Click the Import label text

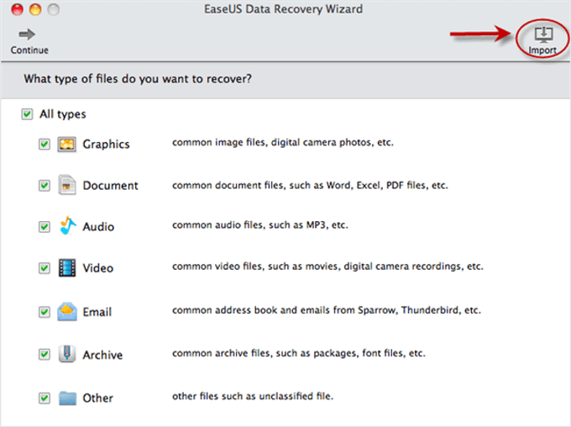tap(542, 51)
